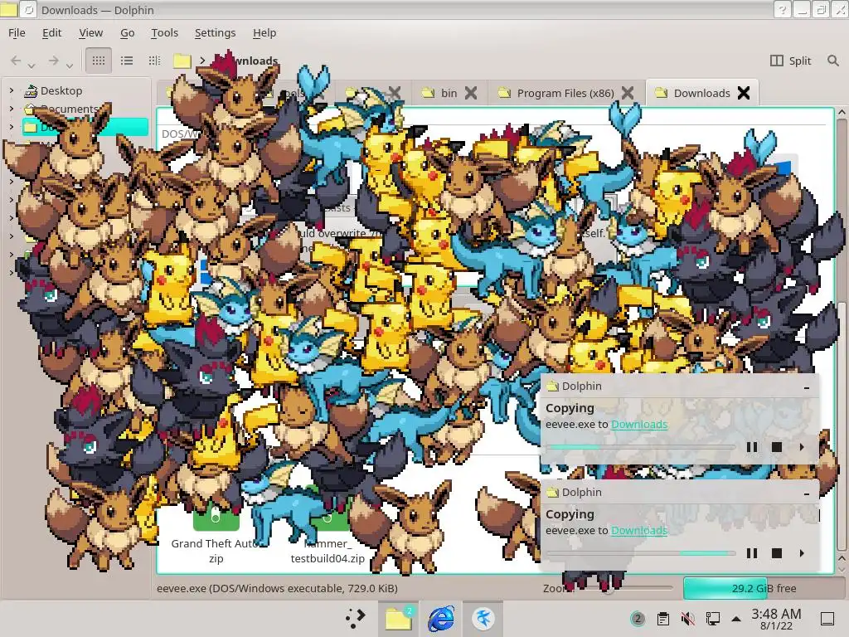Open the Edit menu
The width and height of the screenshot is (849, 637).
pos(52,32)
